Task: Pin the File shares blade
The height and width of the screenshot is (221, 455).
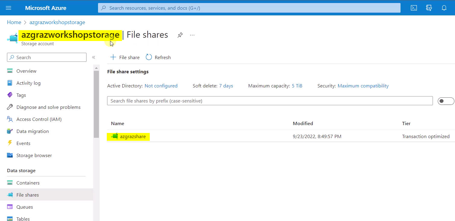Action: coord(180,35)
